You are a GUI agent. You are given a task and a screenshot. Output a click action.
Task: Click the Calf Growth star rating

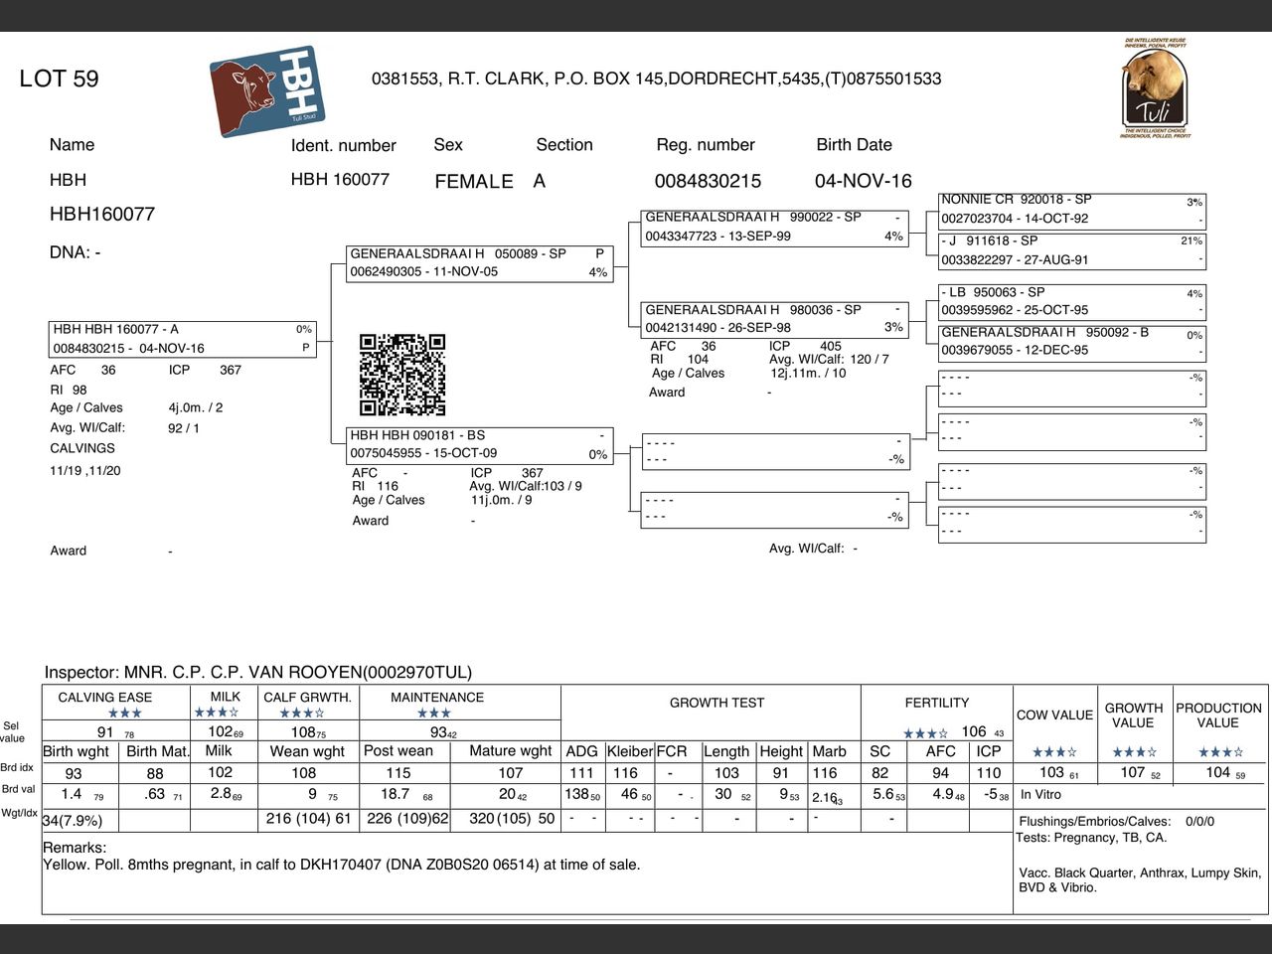click(302, 713)
